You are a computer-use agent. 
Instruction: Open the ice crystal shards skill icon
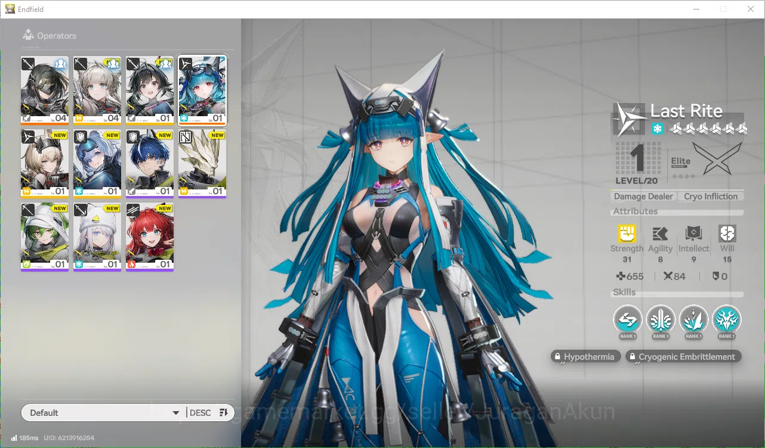(693, 320)
